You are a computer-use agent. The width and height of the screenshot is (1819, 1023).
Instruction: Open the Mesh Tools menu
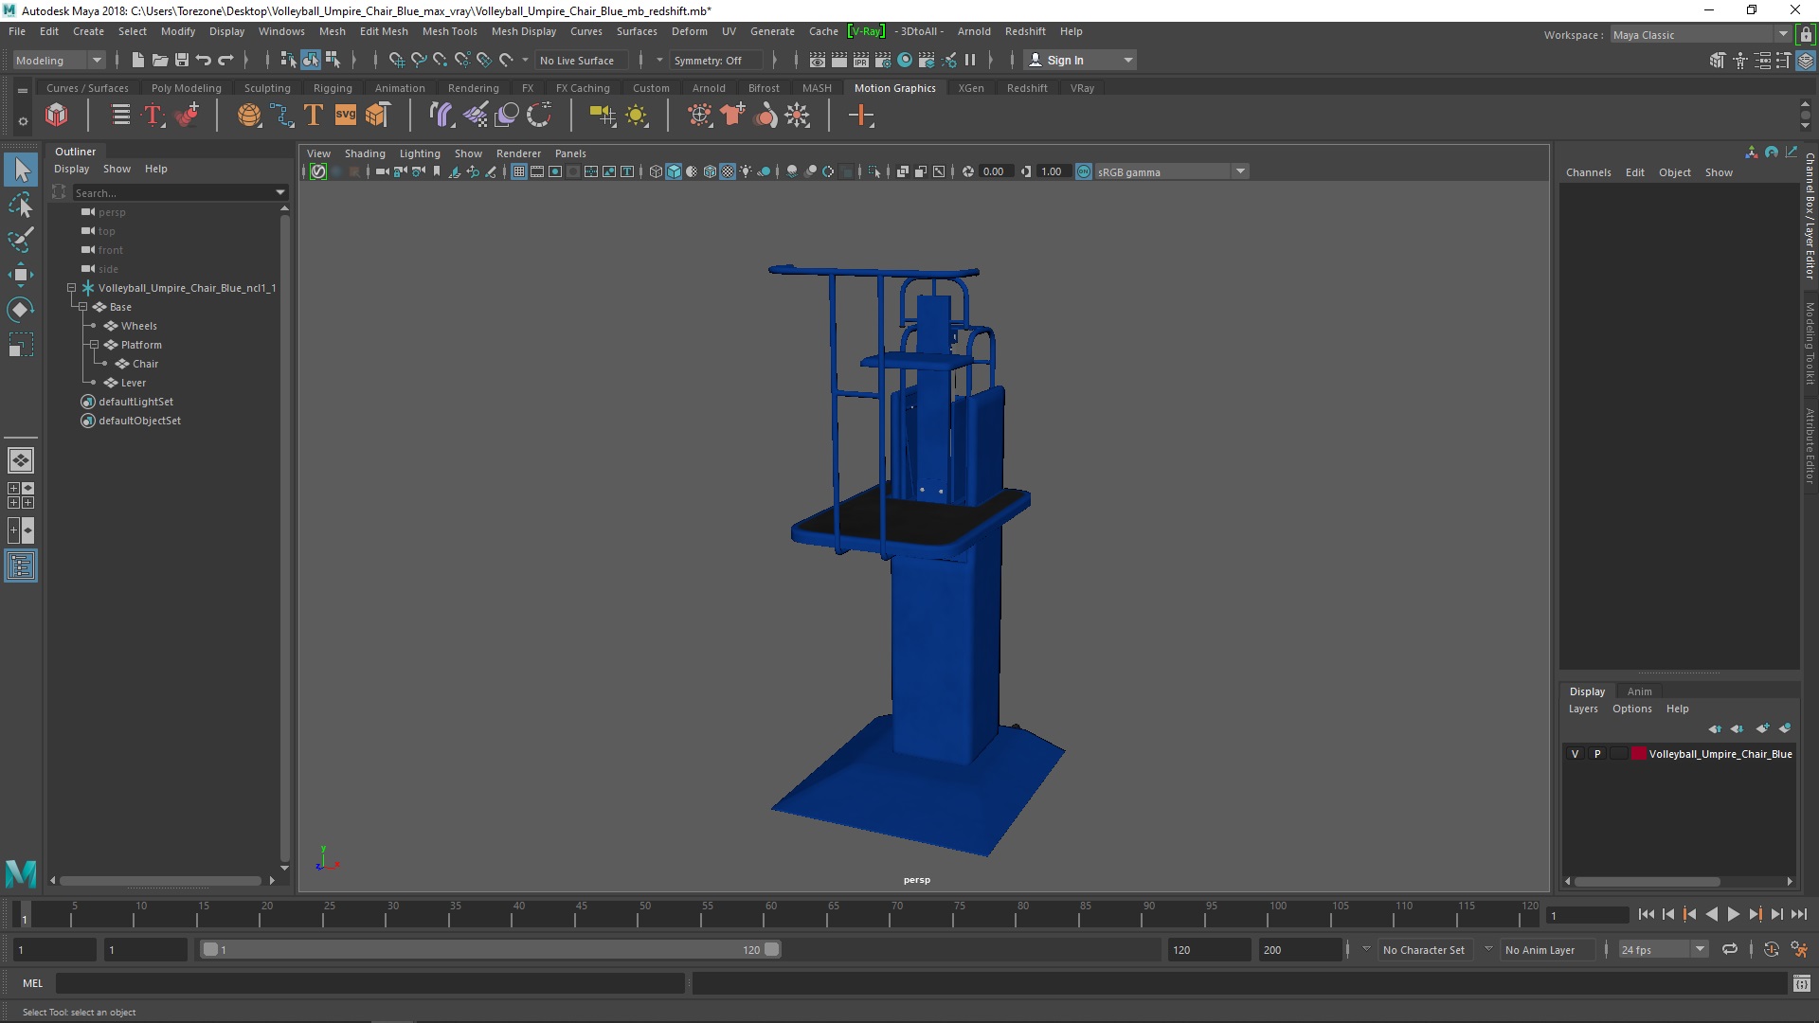pos(449,31)
